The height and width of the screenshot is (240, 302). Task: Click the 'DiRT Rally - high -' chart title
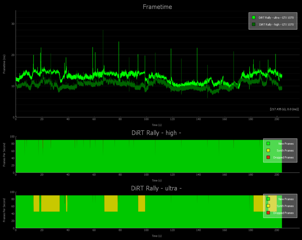pos(156,133)
